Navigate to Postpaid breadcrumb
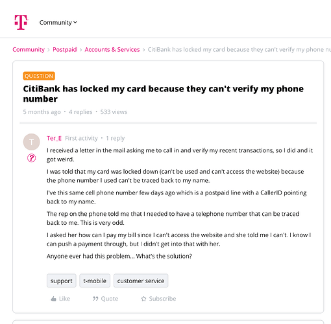 (65, 49)
